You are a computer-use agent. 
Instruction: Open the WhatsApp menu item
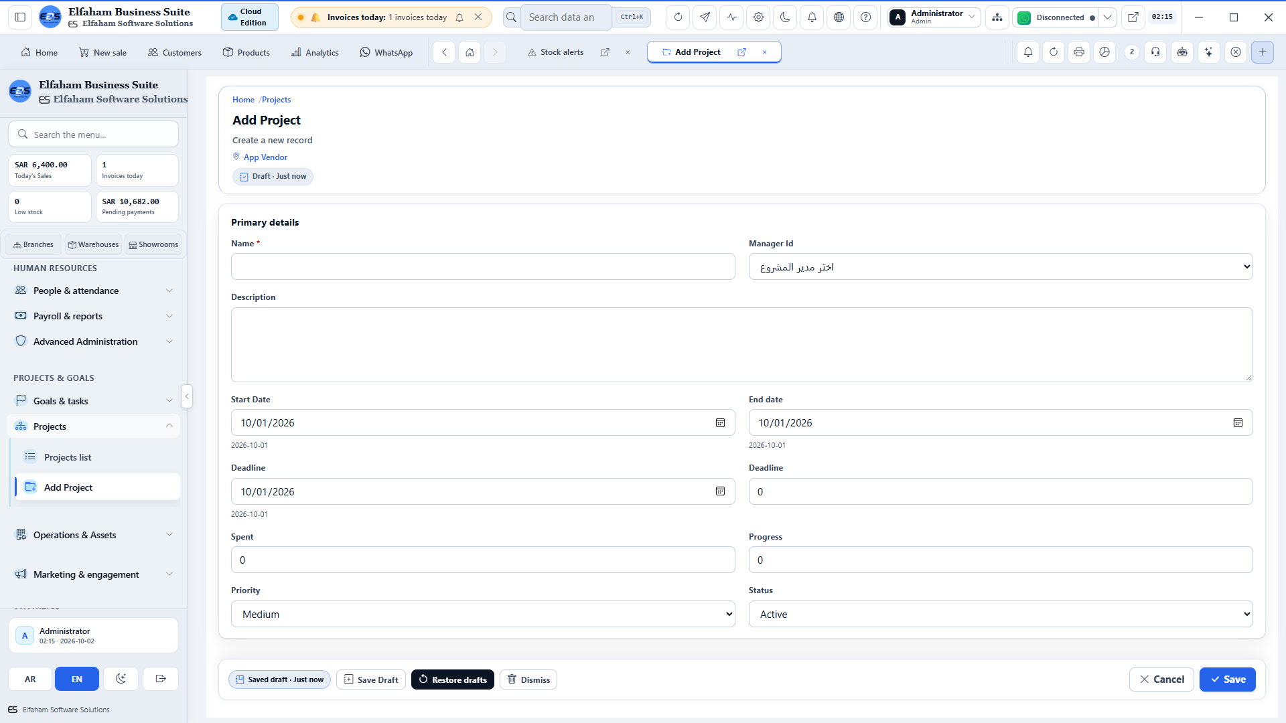point(386,52)
